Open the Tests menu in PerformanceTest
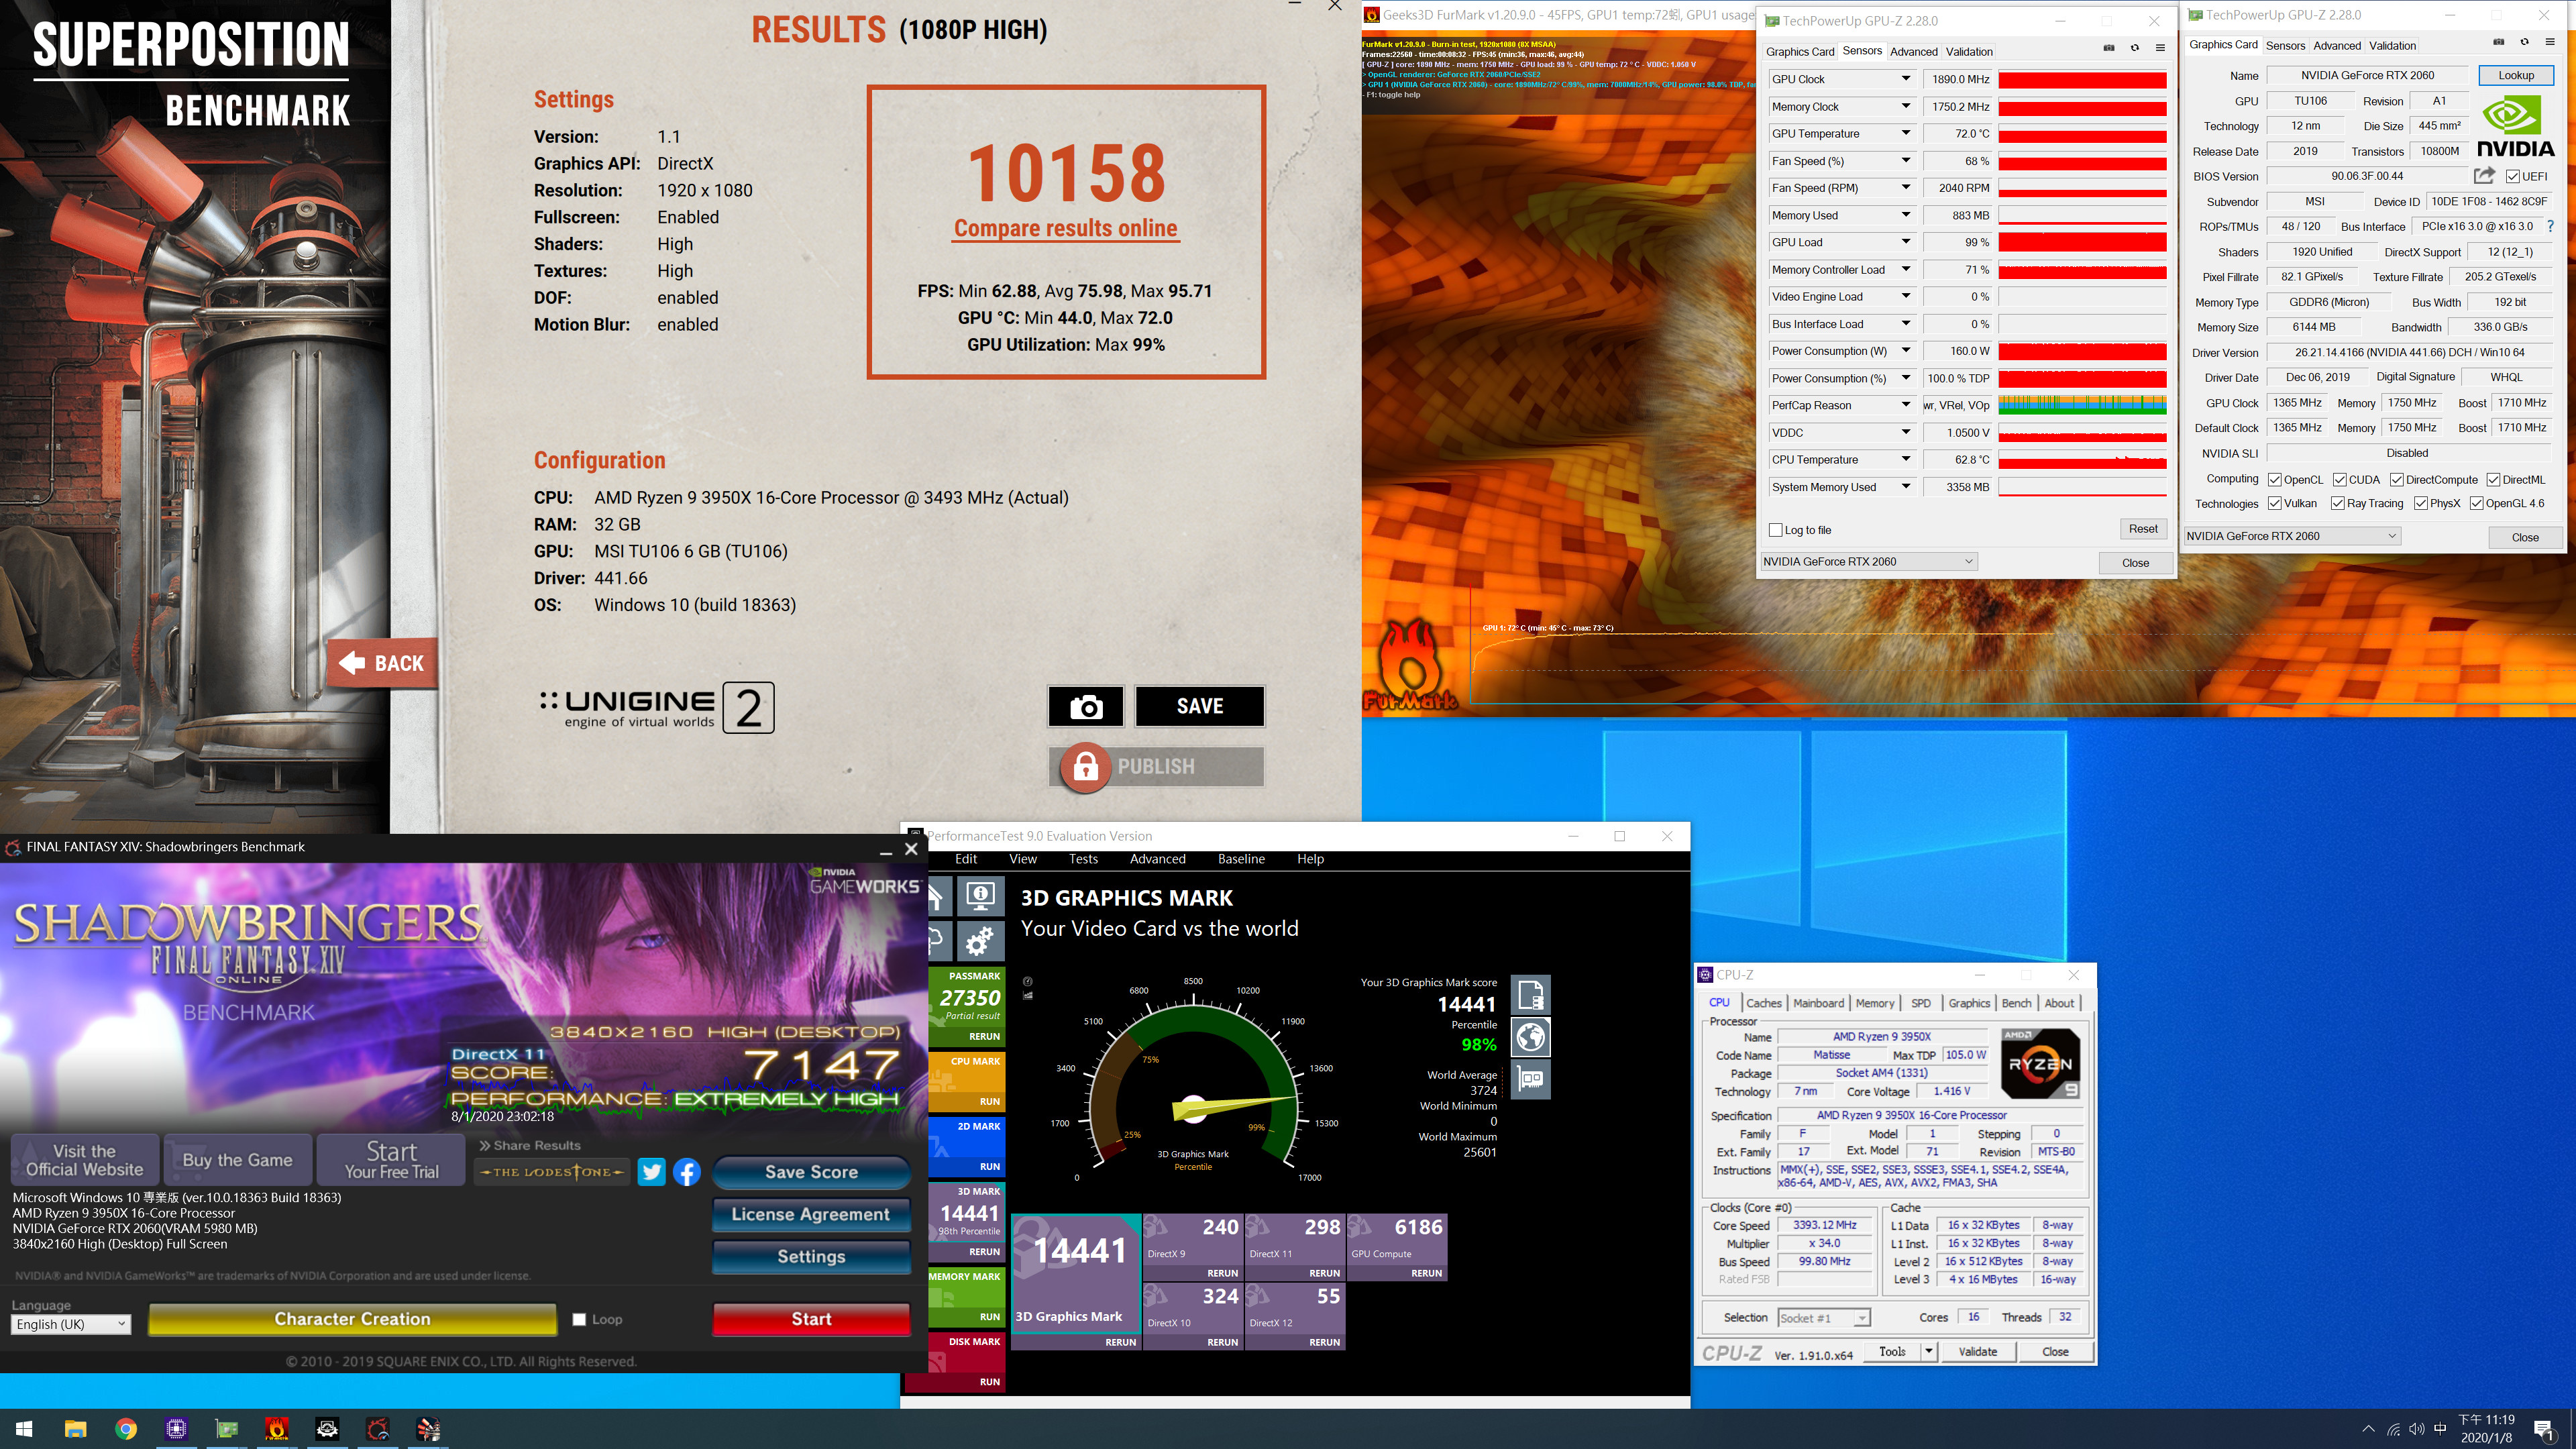The height and width of the screenshot is (1449, 2576). (x=1083, y=859)
